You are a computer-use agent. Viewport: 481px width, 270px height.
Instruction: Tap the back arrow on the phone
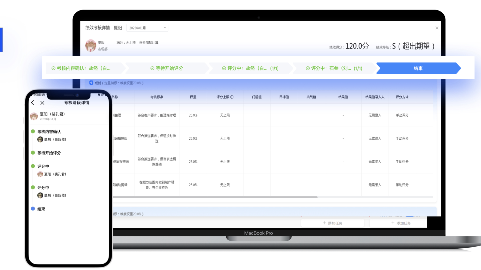pos(33,103)
